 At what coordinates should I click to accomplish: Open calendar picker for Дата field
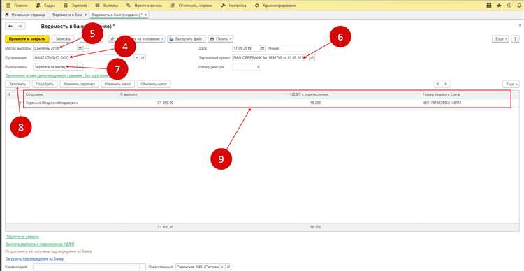pos(263,48)
